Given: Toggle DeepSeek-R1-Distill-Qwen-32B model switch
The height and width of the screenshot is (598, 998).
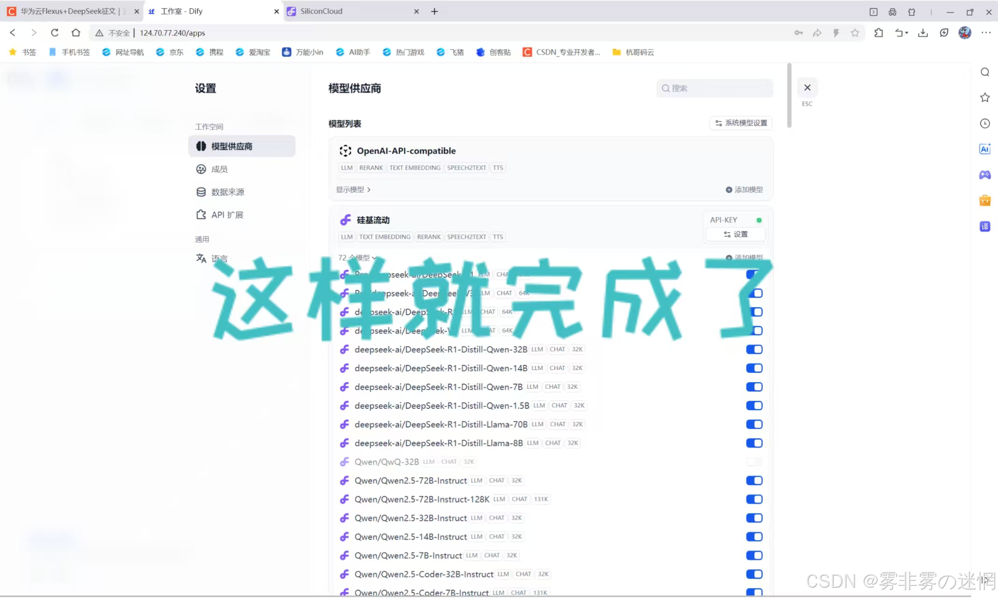Looking at the screenshot, I should tap(754, 349).
